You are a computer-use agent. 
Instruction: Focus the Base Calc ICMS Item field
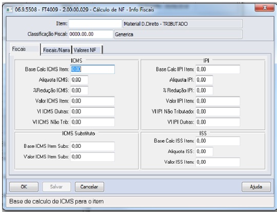coord(92,69)
